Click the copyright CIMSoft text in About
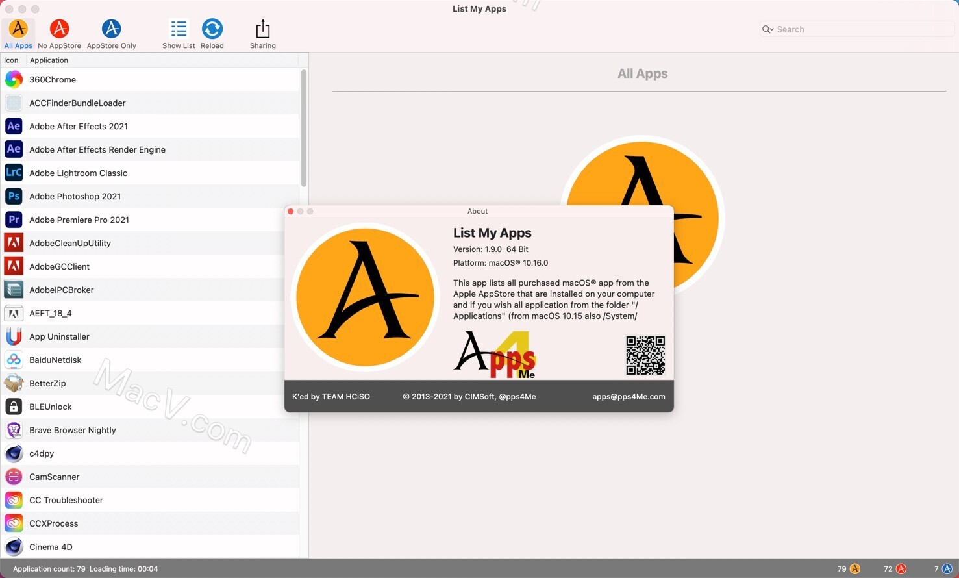Viewport: 959px width, 578px height. 469,397
